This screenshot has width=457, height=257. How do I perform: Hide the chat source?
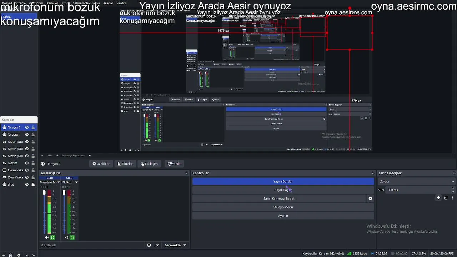coord(27,185)
